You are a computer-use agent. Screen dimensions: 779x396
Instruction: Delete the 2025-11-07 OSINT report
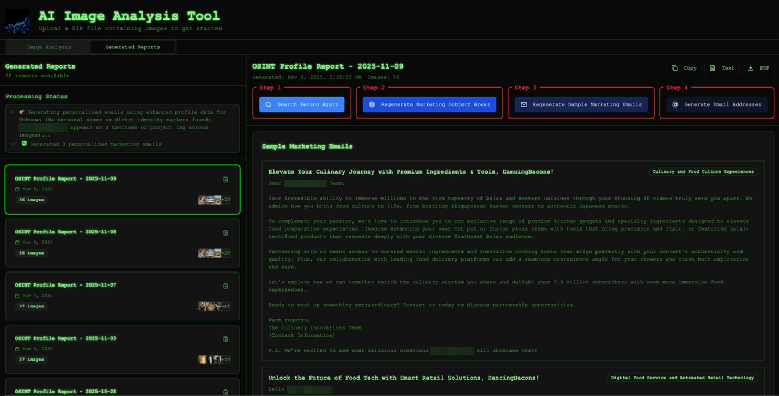pyautogui.click(x=226, y=286)
